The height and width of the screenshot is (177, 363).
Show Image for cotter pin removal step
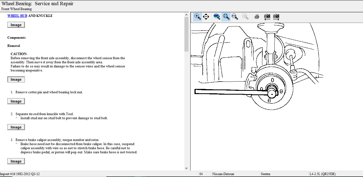pos(16,101)
